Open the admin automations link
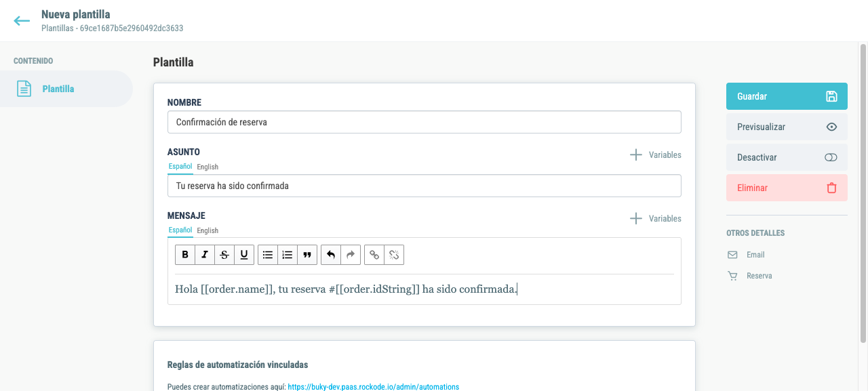The height and width of the screenshot is (391, 868). tap(374, 387)
